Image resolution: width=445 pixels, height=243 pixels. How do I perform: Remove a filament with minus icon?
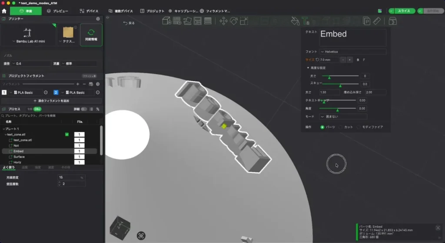(x=84, y=84)
